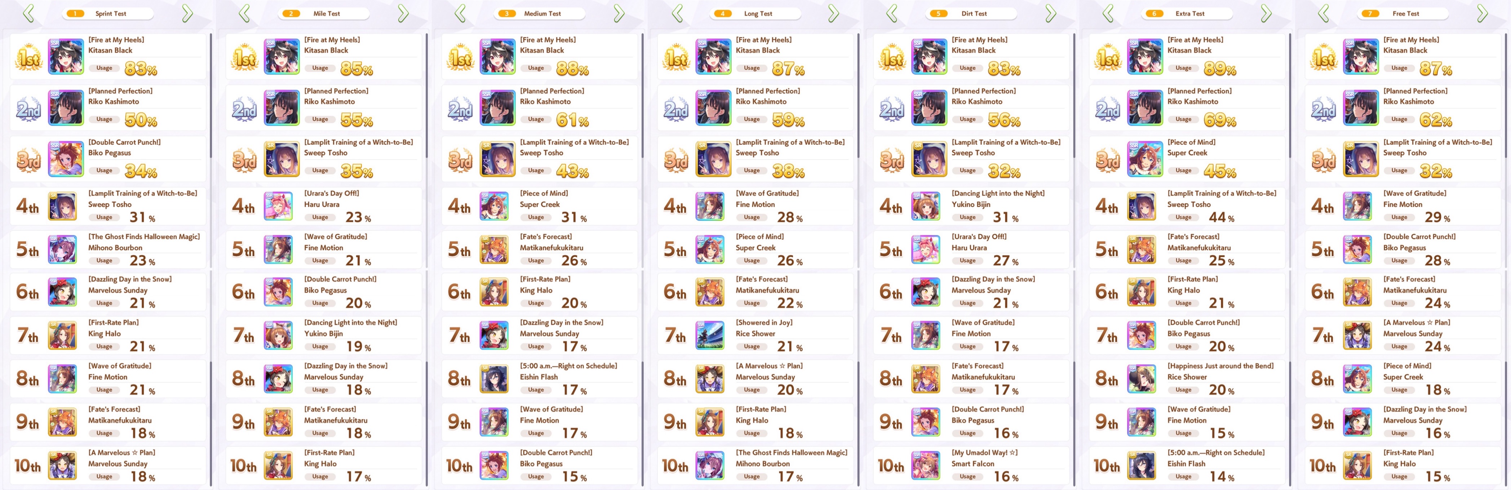
Task: Open Super Creek card icon ranked 3rd in Extra Test
Action: click(x=1145, y=158)
